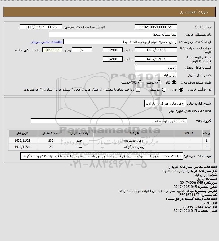Click the postal address میدان شهید سردار سلیمانی
Screen dimensions: 219x241
[156, 191]
